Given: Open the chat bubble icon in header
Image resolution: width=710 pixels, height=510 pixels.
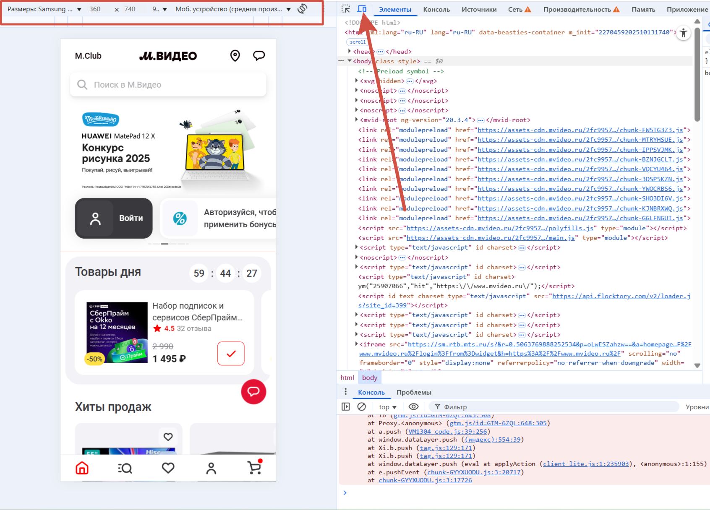Looking at the screenshot, I should point(259,56).
